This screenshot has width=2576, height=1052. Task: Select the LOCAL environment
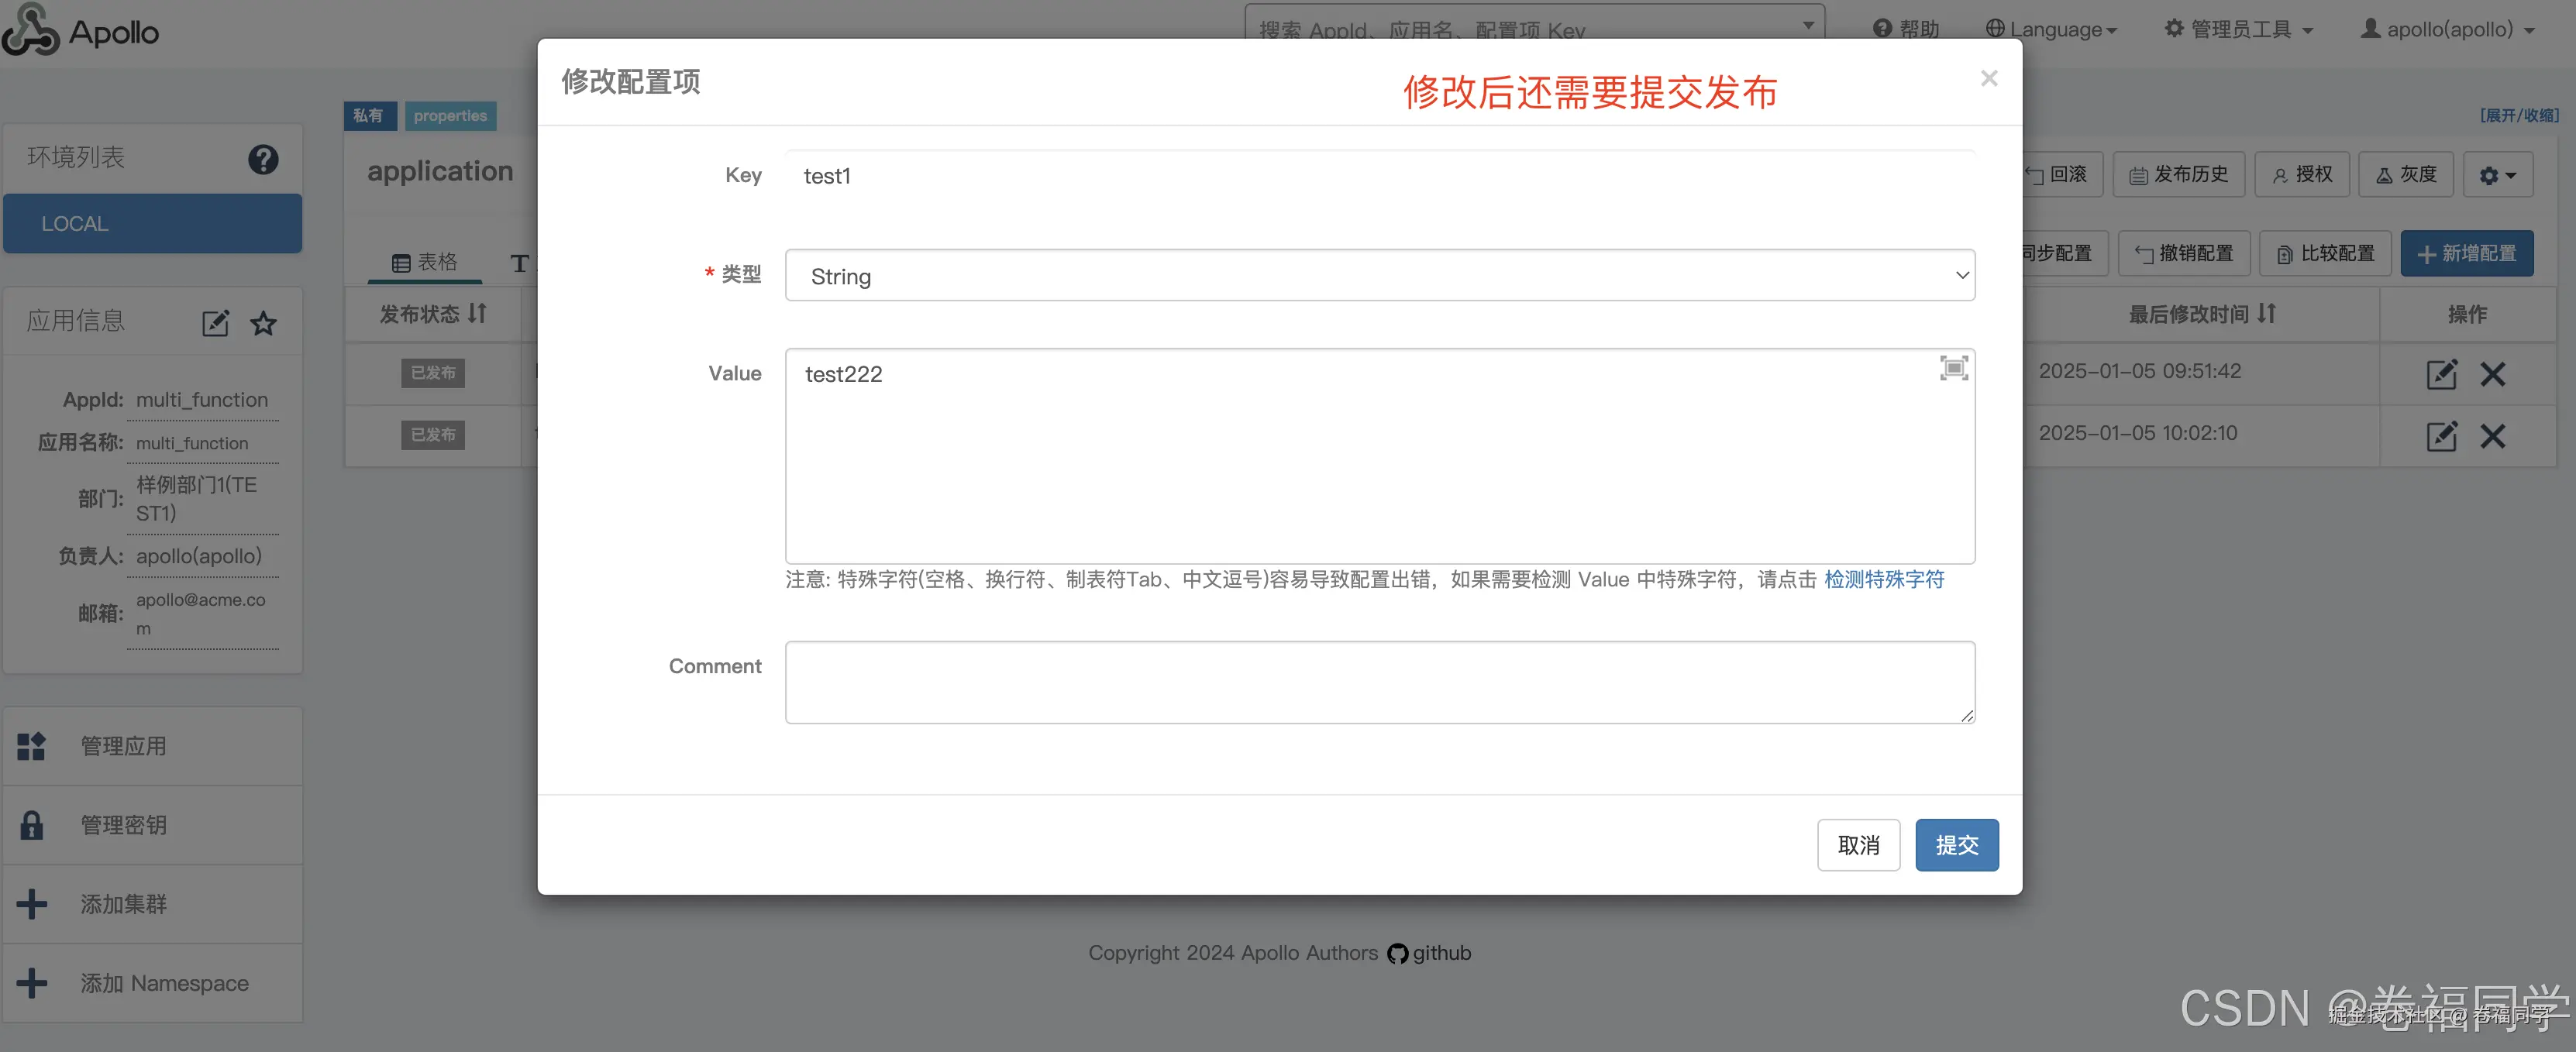(152, 223)
